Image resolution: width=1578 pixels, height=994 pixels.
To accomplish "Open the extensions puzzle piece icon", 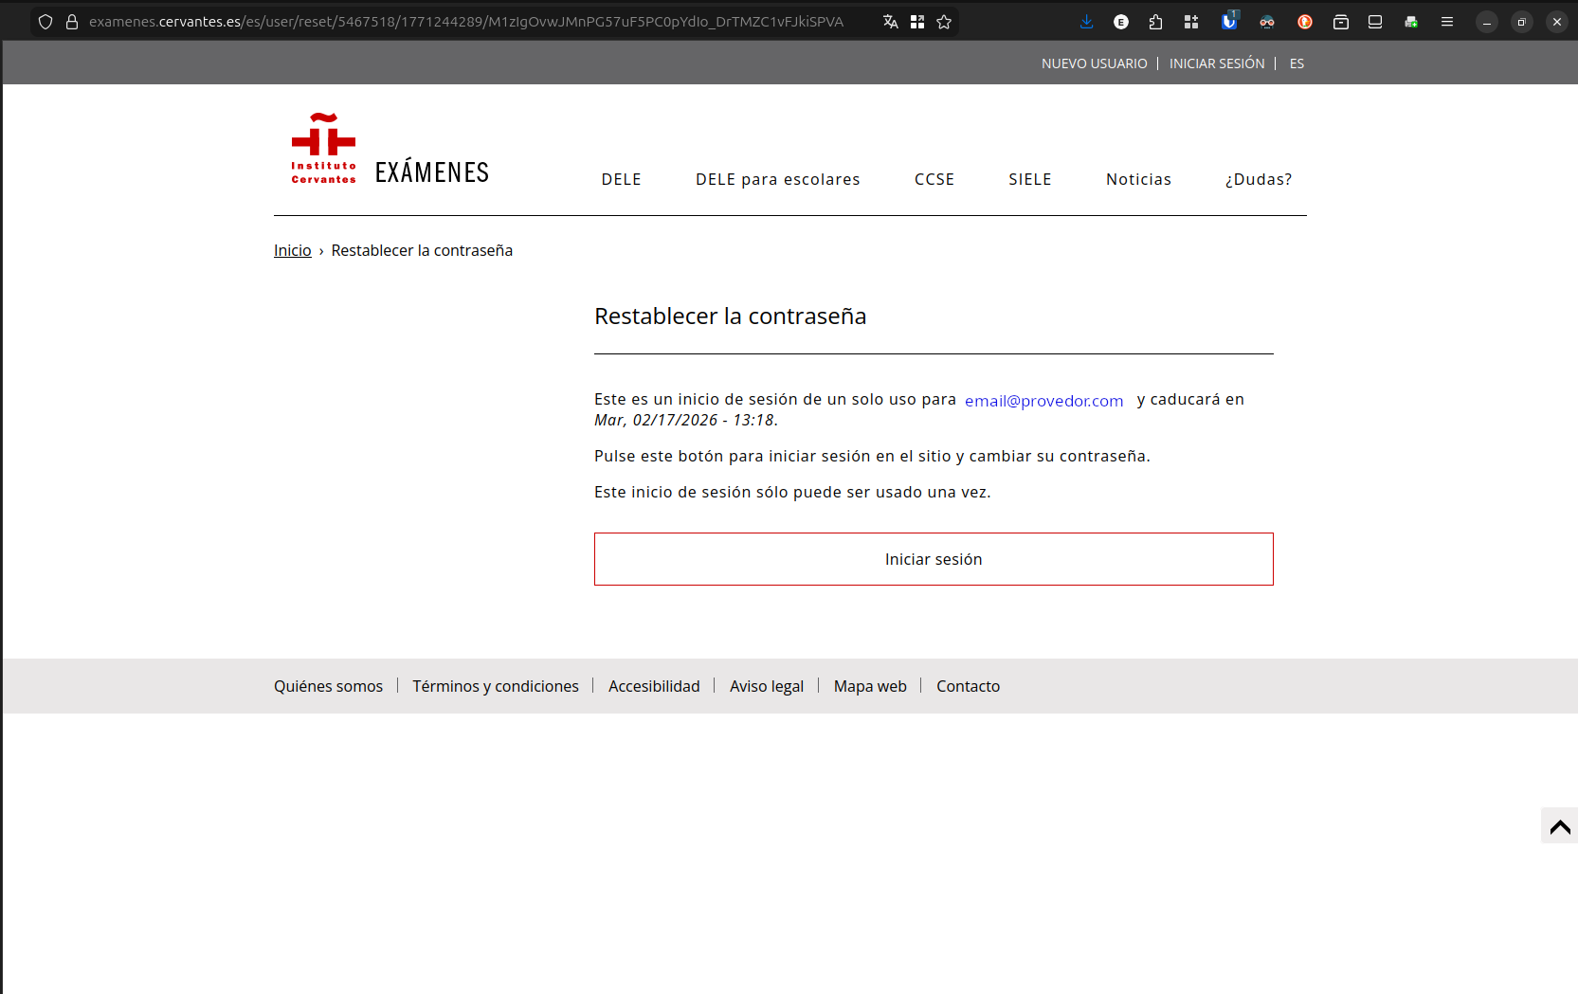I will pos(1155,22).
